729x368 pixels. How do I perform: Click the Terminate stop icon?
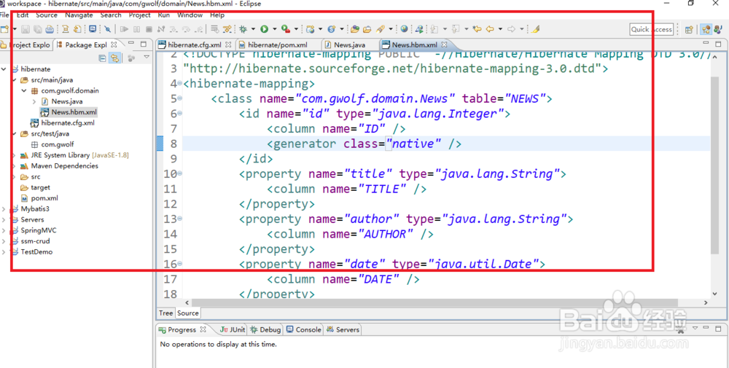coord(149,29)
